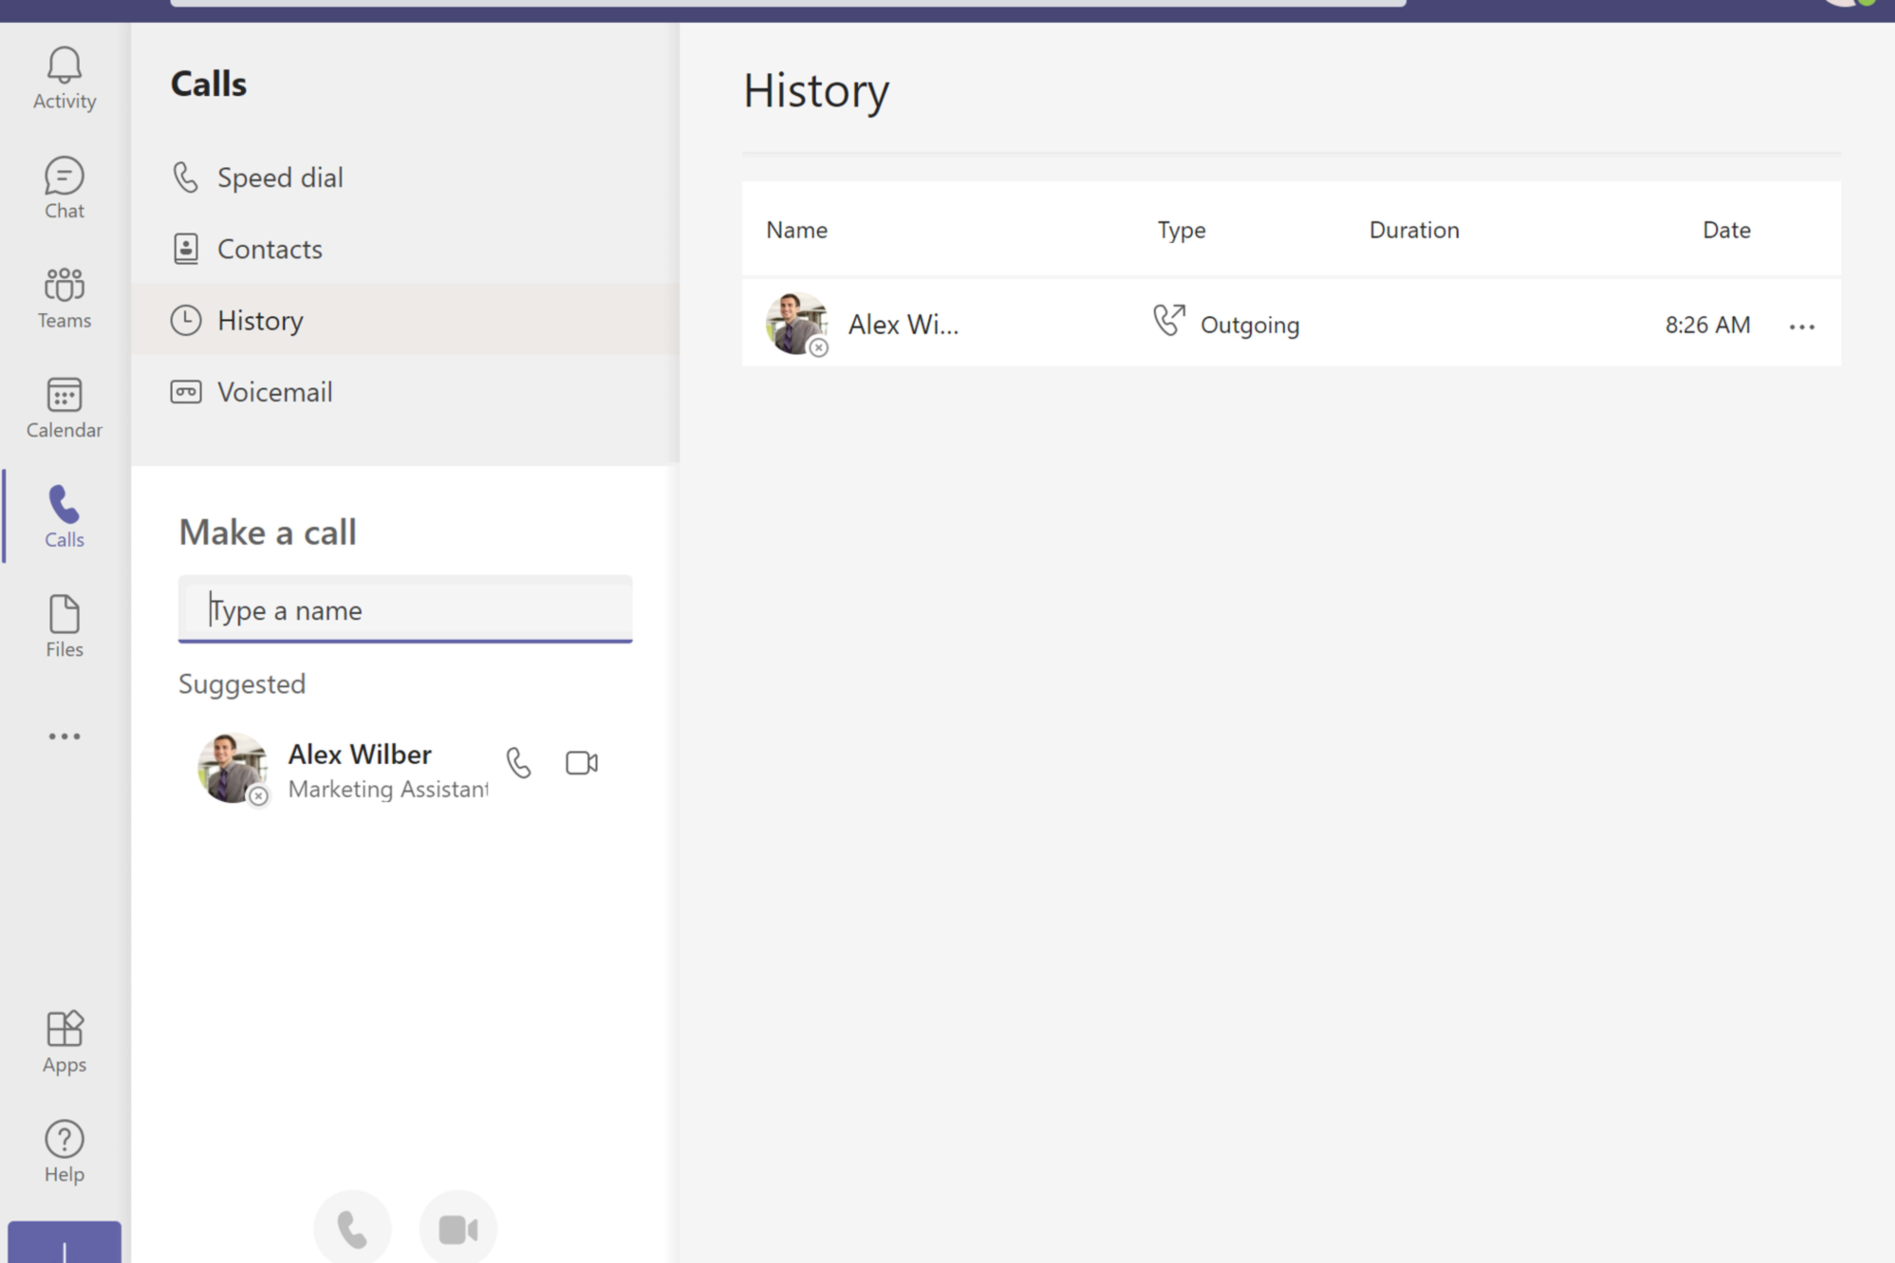Click Alex Wi... avatar in History row
This screenshot has width=1895, height=1263.
[x=796, y=323]
